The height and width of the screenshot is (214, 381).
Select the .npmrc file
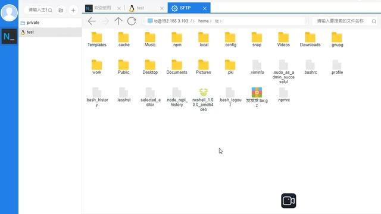(x=283, y=95)
